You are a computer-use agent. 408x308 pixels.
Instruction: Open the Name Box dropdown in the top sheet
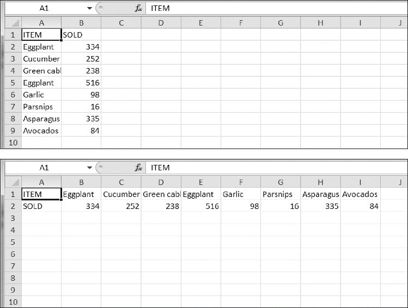click(x=89, y=8)
